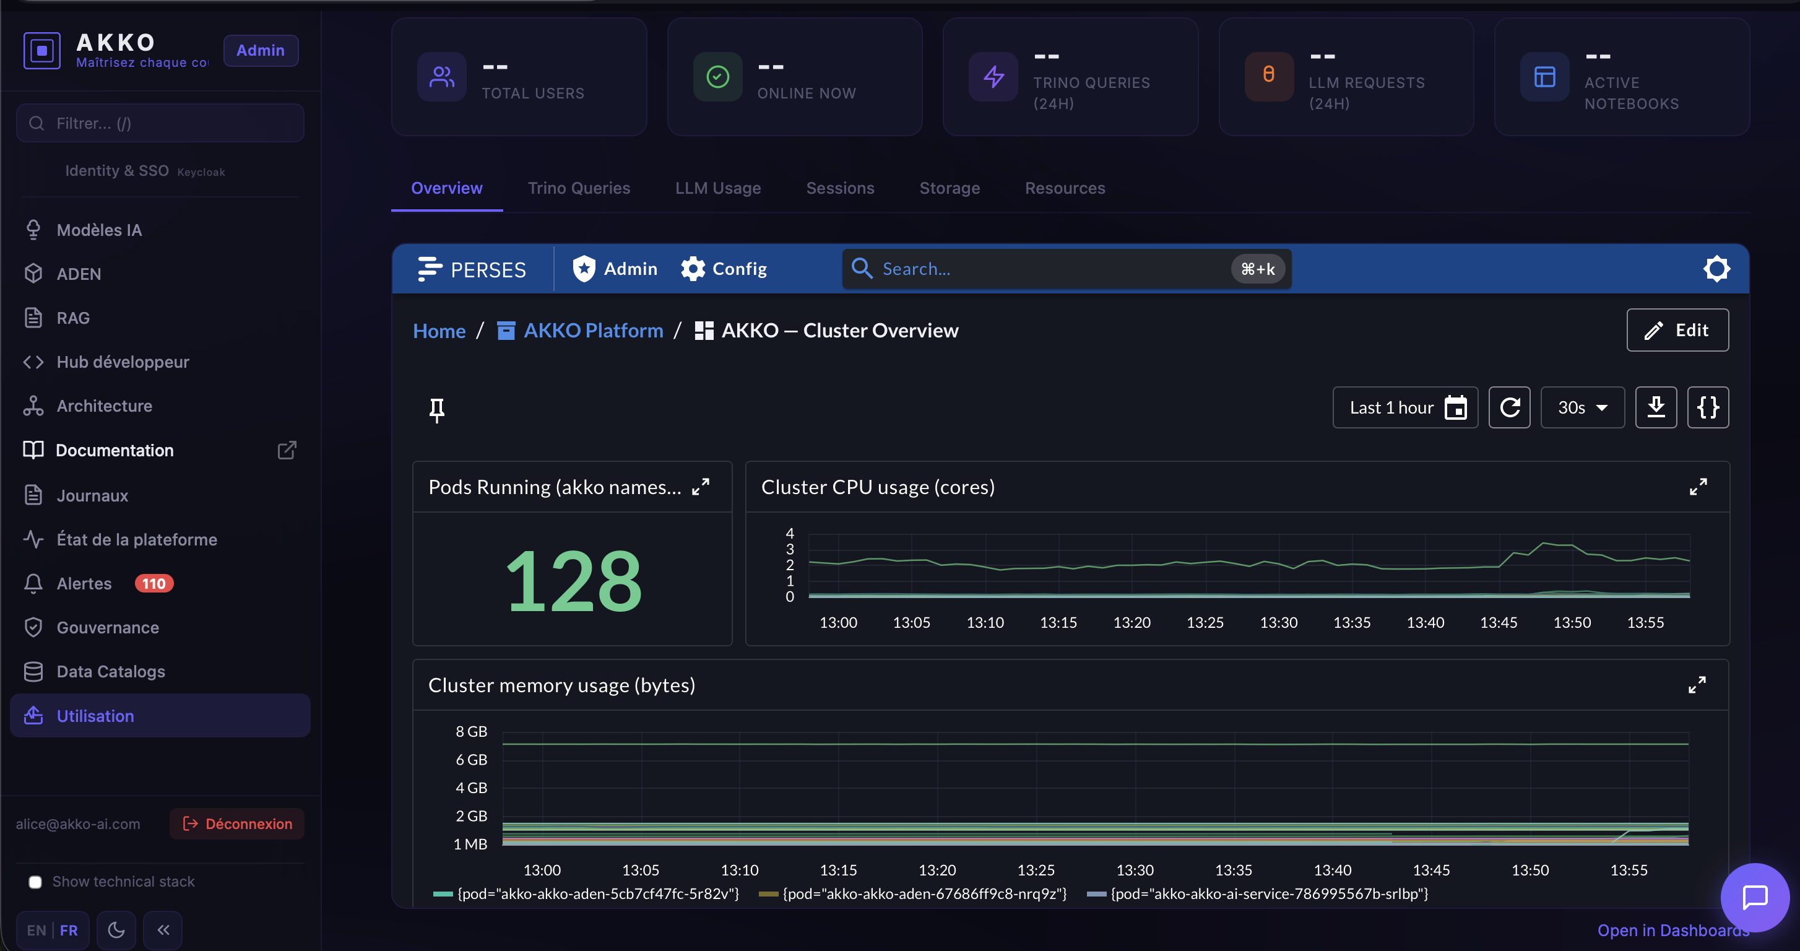The image size is (1800, 951).
Task: Open the 30s refresh interval dropdown
Action: coord(1582,407)
